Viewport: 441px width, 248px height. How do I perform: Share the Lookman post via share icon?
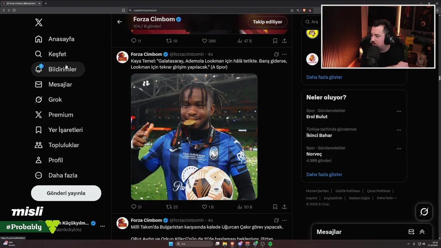(x=284, y=207)
